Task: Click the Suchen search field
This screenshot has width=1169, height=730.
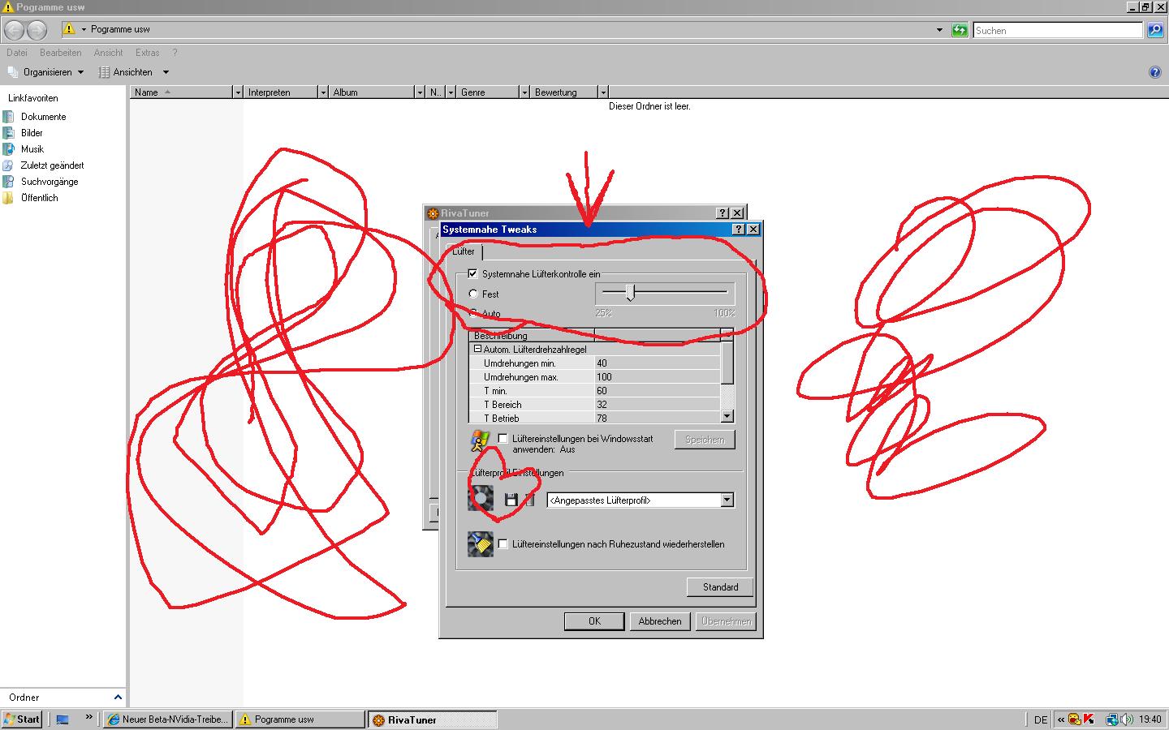Action: [x=1058, y=30]
